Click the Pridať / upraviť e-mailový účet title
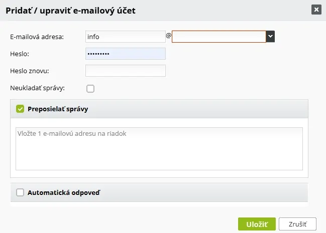The image size is (326, 233). 70,11
